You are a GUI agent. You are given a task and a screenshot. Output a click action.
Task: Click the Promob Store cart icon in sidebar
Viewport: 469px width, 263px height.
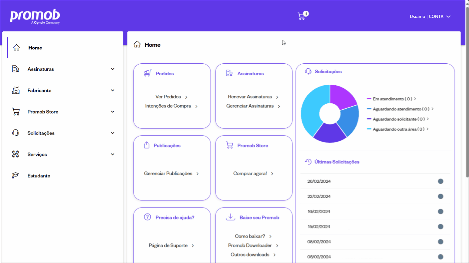16,112
